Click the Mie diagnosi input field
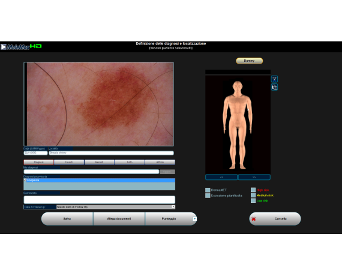 click(x=91, y=172)
